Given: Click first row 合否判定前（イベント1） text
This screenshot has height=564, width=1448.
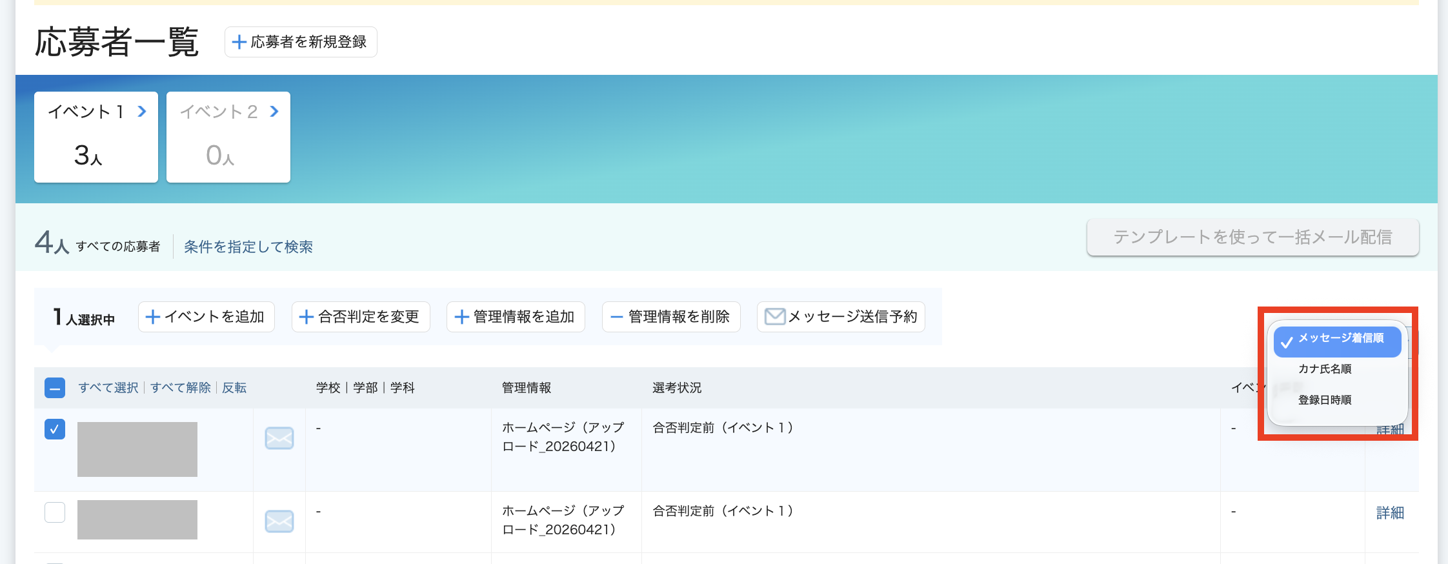Looking at the screenshot, I should pyautogui.click(x=723, y=428).
